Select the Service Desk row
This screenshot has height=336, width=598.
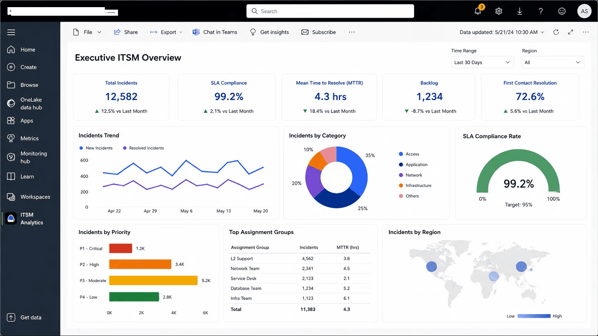click(x=300, y=279)
